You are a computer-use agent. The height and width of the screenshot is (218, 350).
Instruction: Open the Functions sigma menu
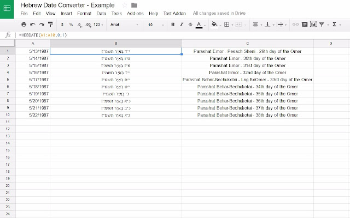pyautogui.click(x=334, y=25)
